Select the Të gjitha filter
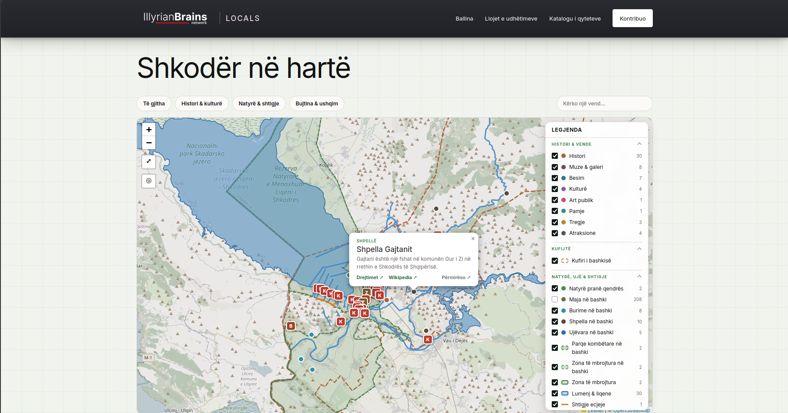 [x=154, y=104]
